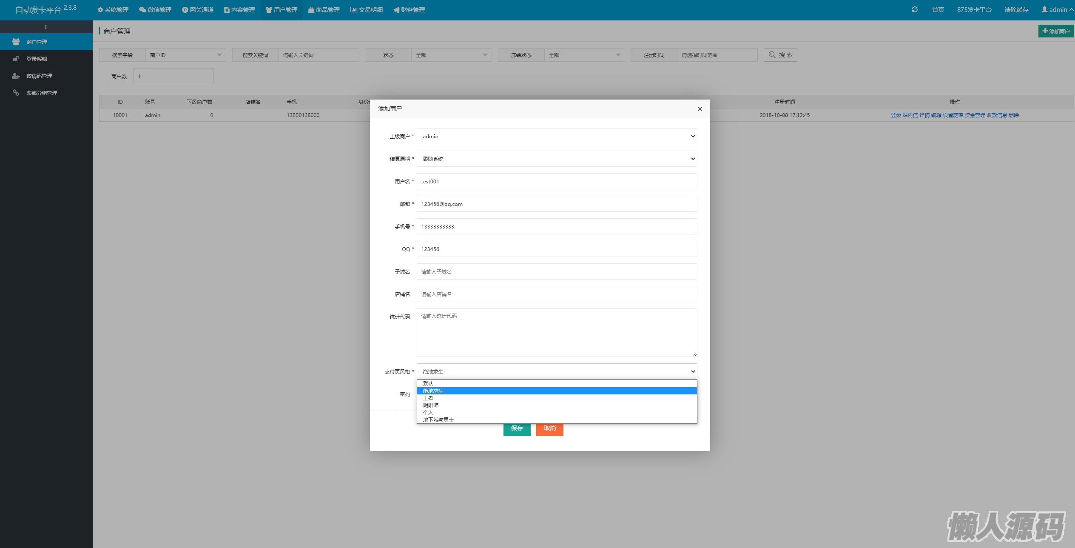Click the three-dot sidebar collapse icon
This screenshot has height=548, width=1075.
[46, 27]
